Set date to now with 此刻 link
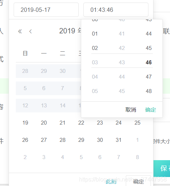Viewport: 170px width, 186px height. click(111, 182)
